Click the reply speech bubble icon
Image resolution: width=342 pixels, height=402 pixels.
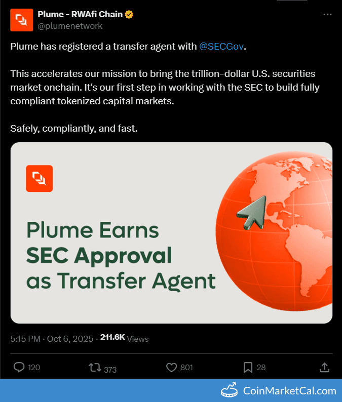19,367
